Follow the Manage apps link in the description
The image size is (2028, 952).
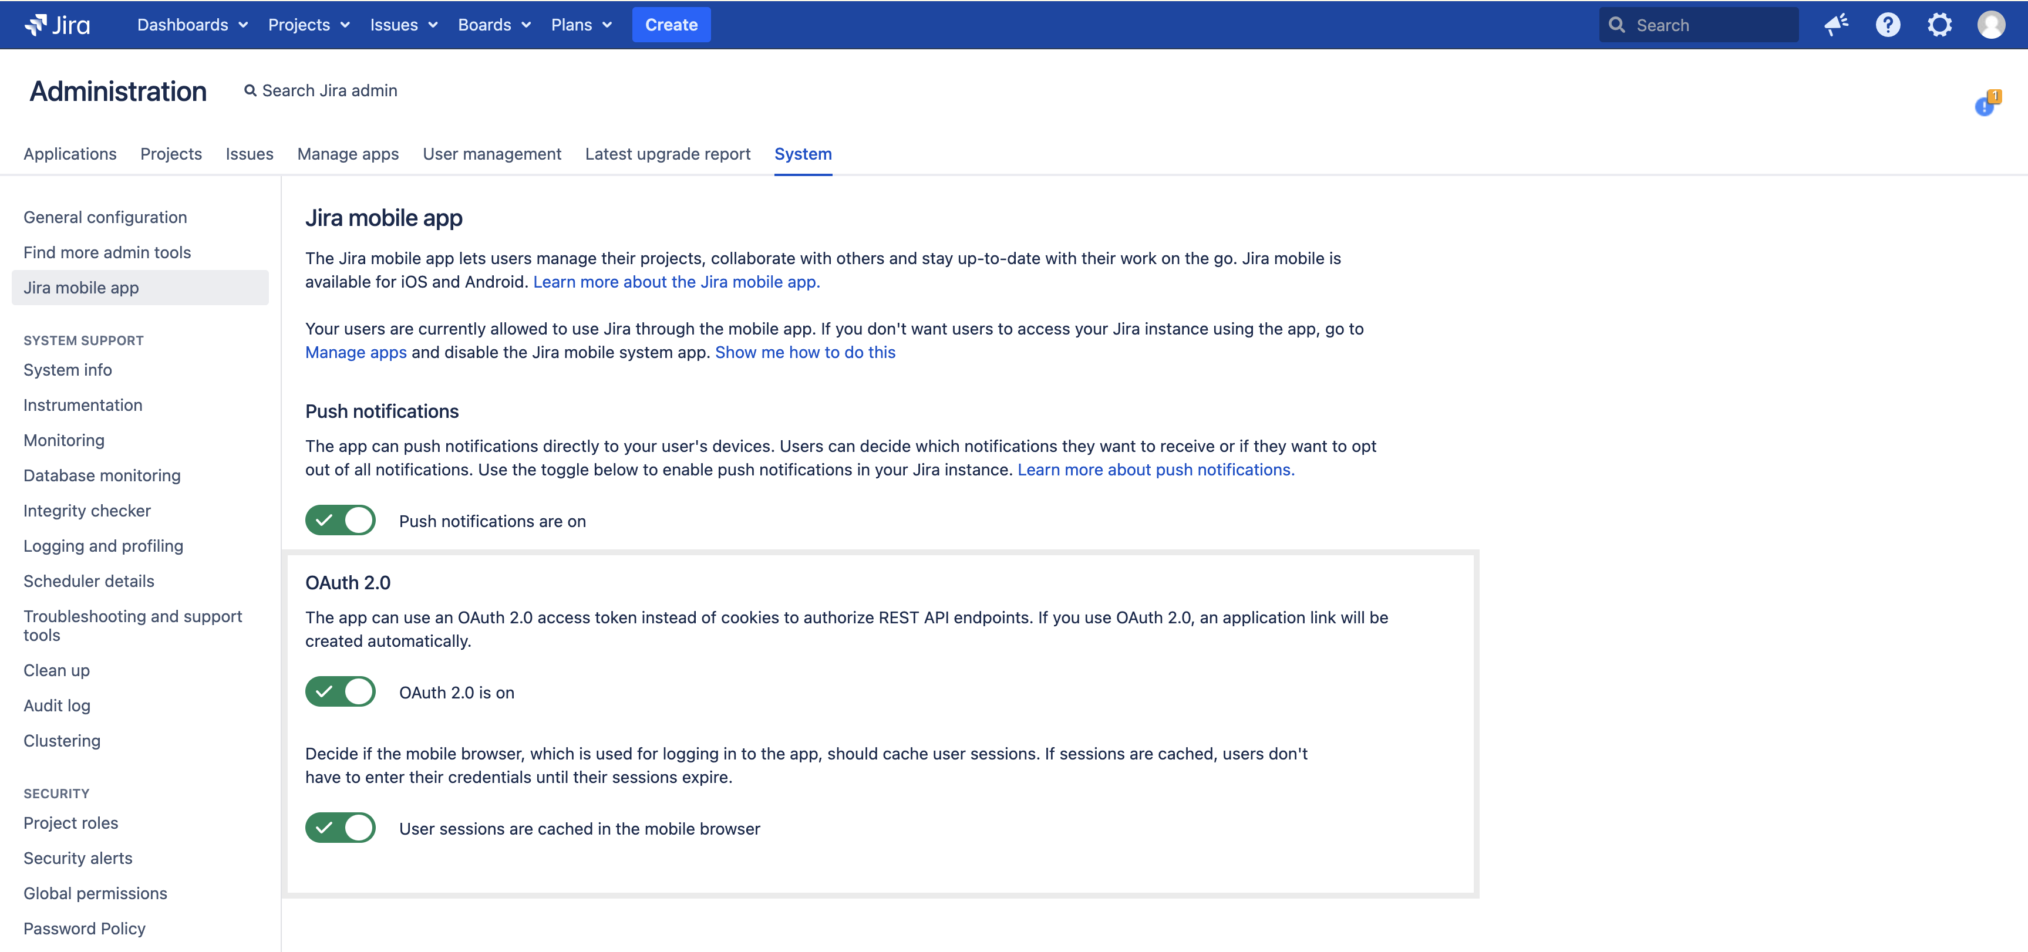pos(356,353)
